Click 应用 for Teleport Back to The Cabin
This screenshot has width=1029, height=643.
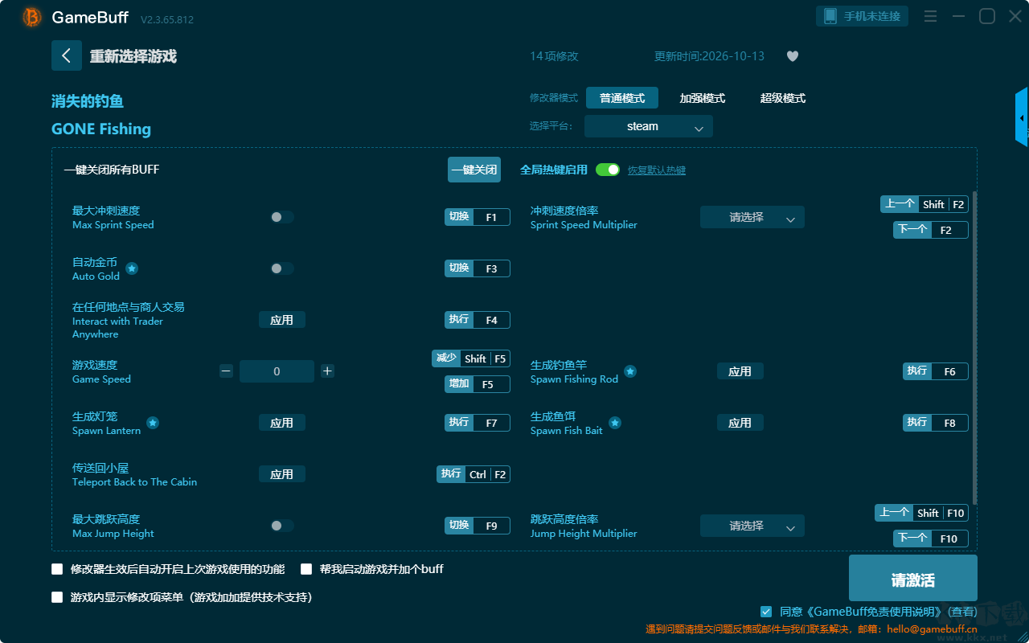tap(282, 474)
